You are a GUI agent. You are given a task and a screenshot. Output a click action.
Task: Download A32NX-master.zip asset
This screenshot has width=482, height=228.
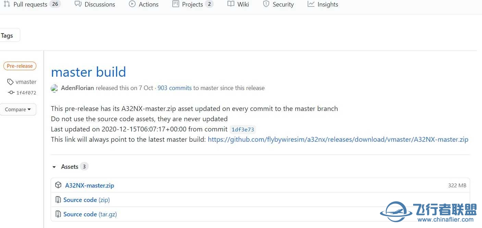click(89, 185)
